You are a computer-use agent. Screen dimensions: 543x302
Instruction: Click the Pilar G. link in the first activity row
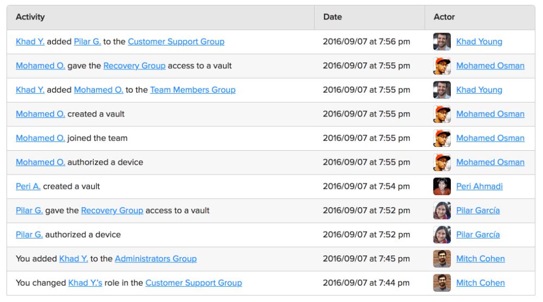click(x=87, y=42)
